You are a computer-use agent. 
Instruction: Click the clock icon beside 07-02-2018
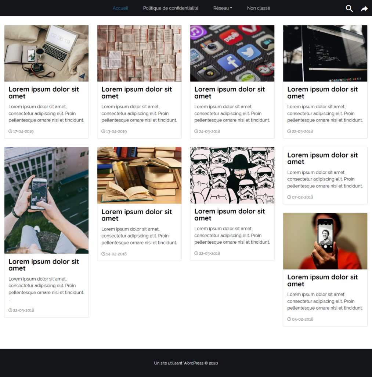click(x=289, y=197)
